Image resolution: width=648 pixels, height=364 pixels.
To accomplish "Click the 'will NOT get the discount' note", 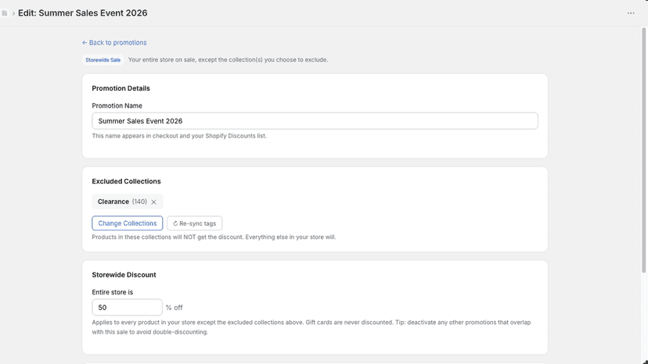I will coord(214,237).
